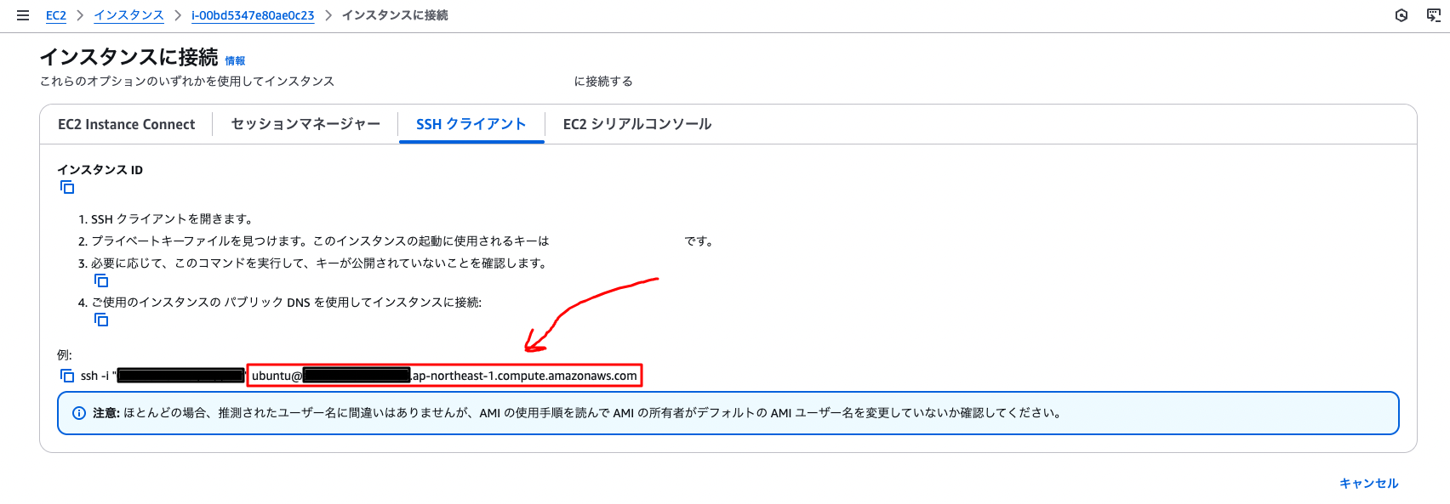Click the info icon in the 注意 notice

pyautogui.click(x=79, y=413)
